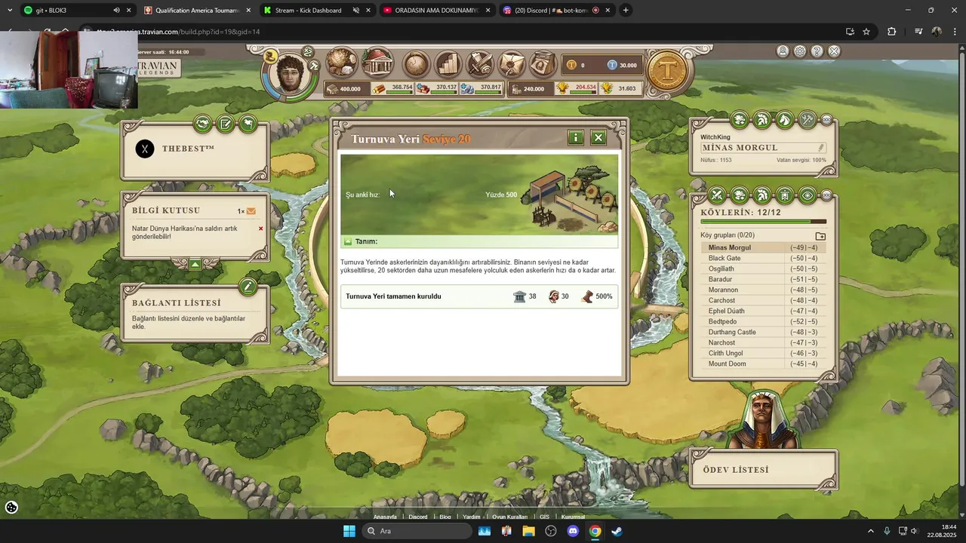
Task: Switch to ORADASIN AMA DOKUNAMIYORUM tab
Action: pyautogui.click(x=437, y=11)
